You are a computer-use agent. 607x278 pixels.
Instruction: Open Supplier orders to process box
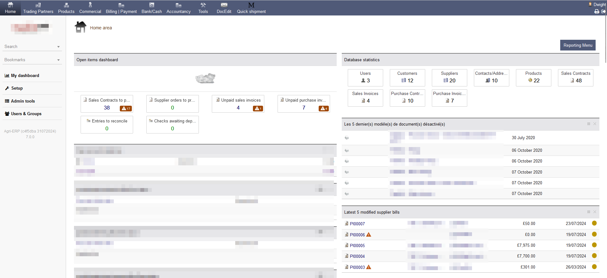tap(173, 104)
